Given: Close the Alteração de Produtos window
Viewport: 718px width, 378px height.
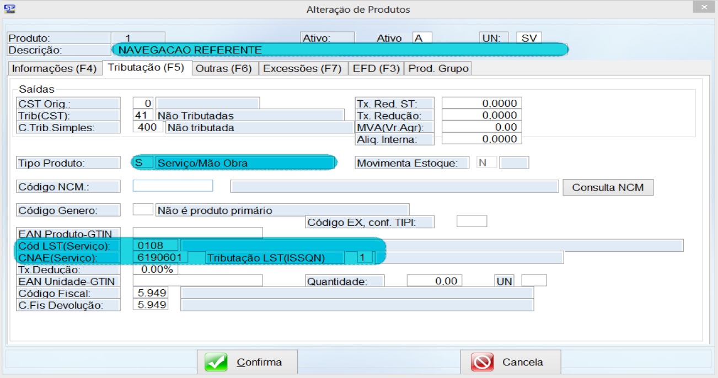Looking at the screenshot, I should (703, 8).
